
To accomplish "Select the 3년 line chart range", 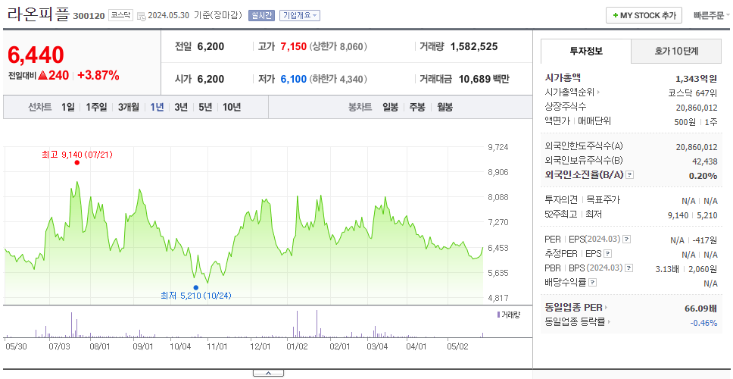I will [x=181, y=107].
